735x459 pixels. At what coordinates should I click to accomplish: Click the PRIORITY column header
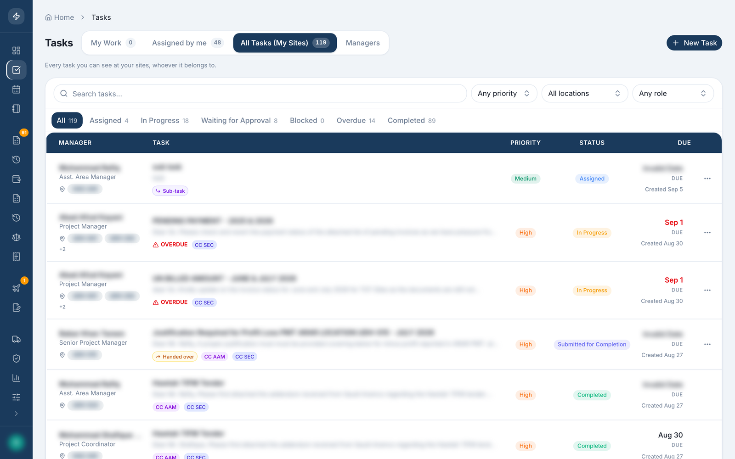[x=526, y=143]
